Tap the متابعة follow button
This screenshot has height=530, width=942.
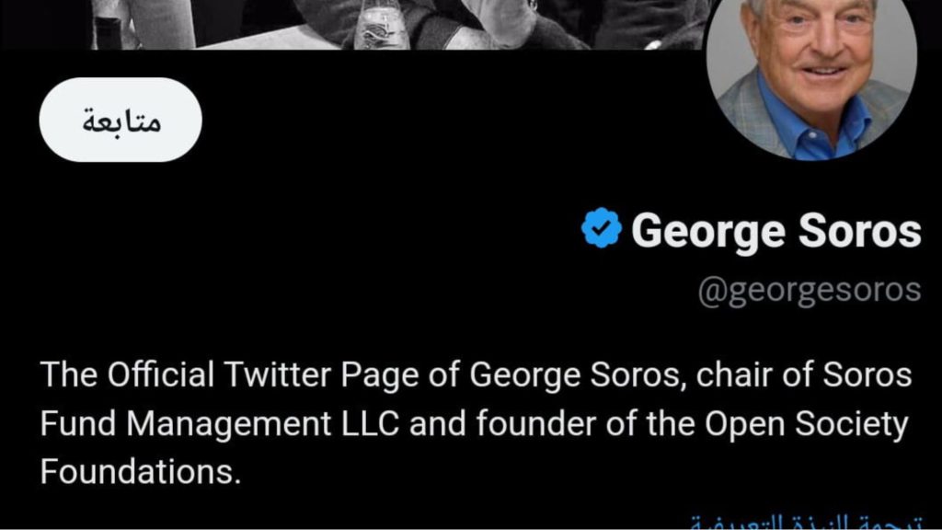[121, 121]
